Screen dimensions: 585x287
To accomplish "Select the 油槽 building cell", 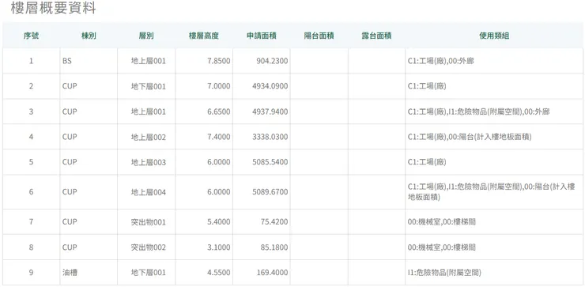I will 89,273.
